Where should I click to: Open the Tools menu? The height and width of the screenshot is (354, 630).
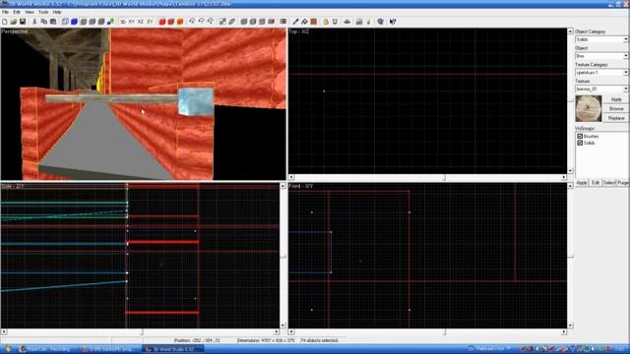point(43,12)
